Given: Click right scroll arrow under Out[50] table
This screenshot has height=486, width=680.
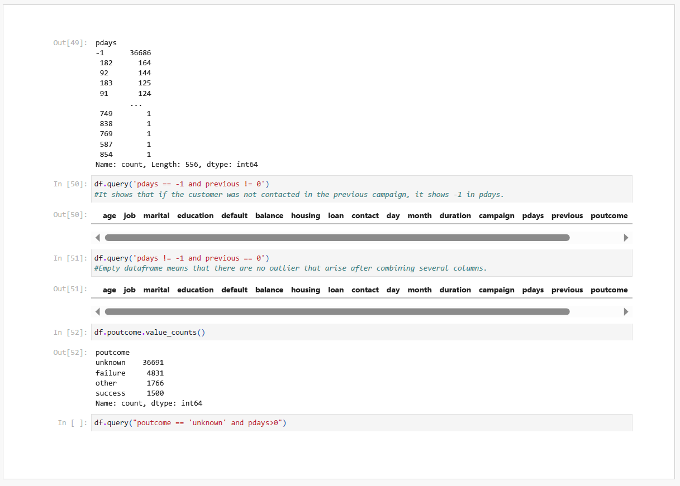Looking at the screenshot, I should pos(626,238).
